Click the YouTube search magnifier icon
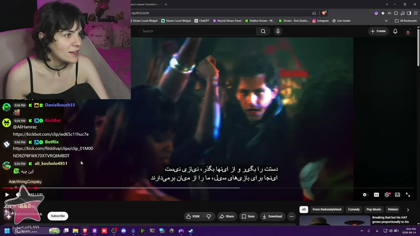The image size is (420, 236). tap(263, 31)
